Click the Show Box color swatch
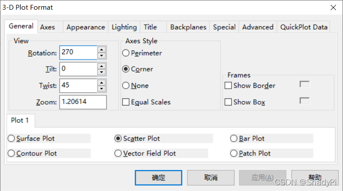343x191 pixels. [x=304, y=101]
